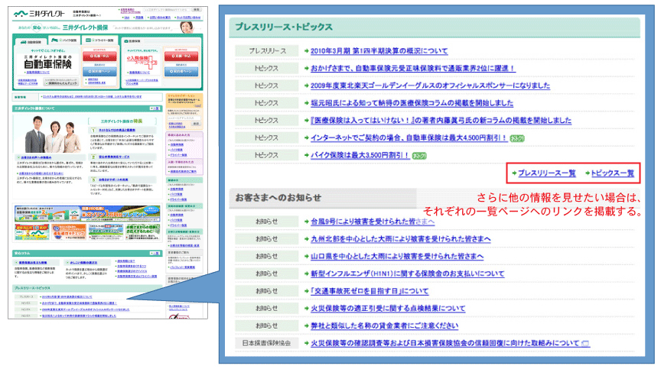This screenshot has height=369, width=661.
Task: Click the external-link icon after 日本損害保険協会 news link
Action: (585, 344)
